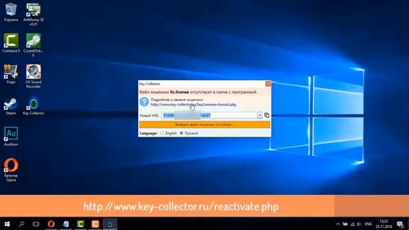Click the HID input field

click(209, 115)
